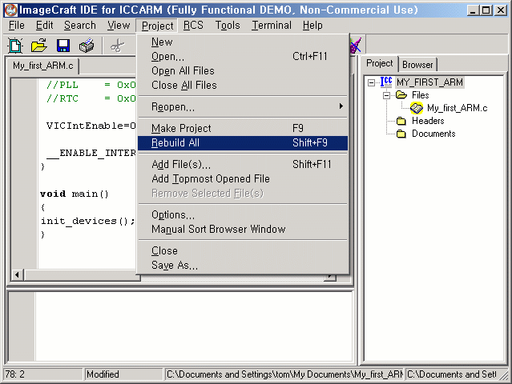Click the 'VICIntEnable=0' code line
The height and width of the screenshot is (384, 512).
[x=91, y=126]
